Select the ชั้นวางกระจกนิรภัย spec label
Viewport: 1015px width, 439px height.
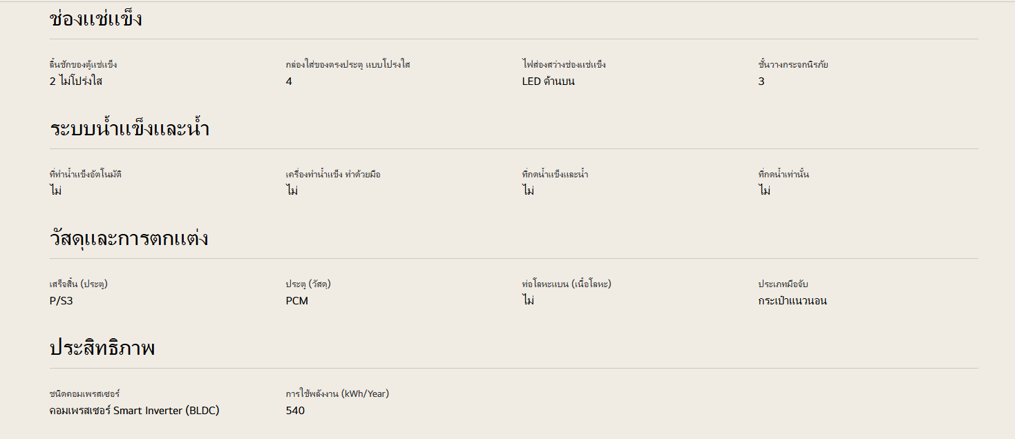(x=793, y=64)
